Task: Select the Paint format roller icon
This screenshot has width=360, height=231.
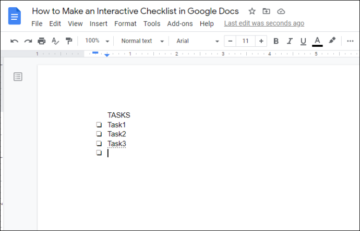Action: tap(68, 41)
